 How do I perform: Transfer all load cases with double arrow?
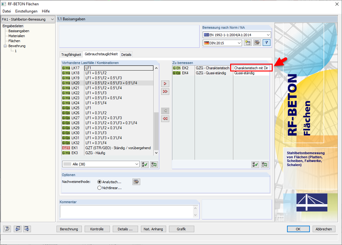165,91
